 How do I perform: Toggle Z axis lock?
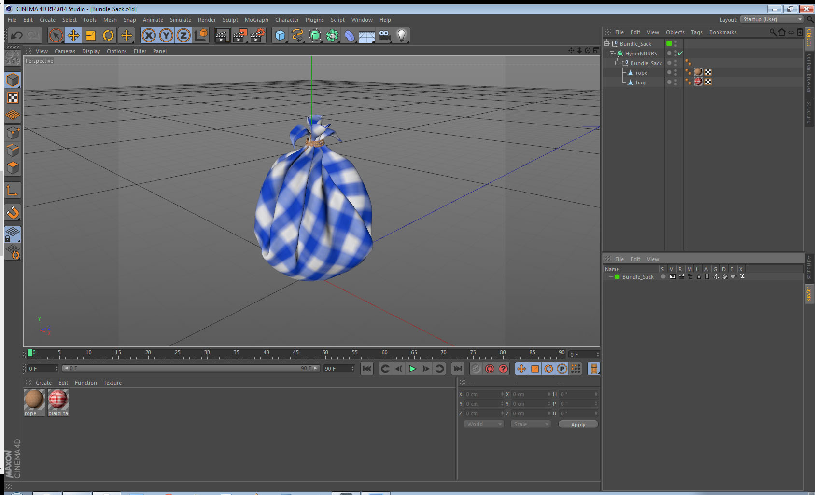tap(183, 35)
